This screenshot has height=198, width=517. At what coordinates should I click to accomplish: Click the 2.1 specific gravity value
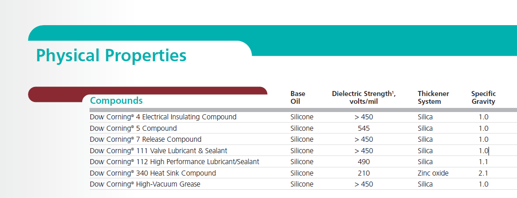(x=483, y=173)
